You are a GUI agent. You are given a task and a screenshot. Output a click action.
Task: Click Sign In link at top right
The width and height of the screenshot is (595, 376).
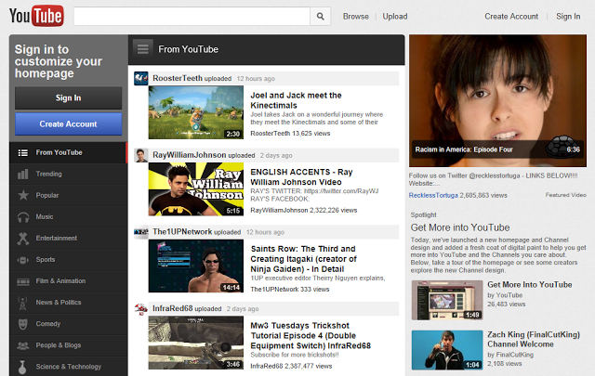coord(568,17)
